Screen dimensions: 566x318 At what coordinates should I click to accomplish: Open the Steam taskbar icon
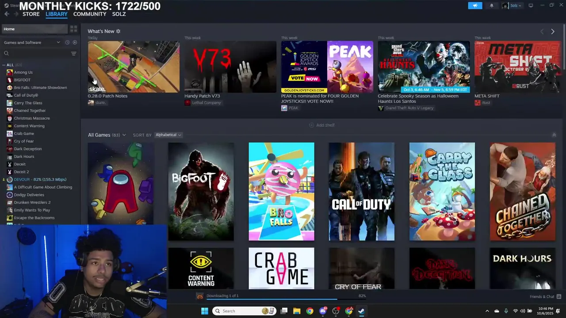tap(361, 311)
